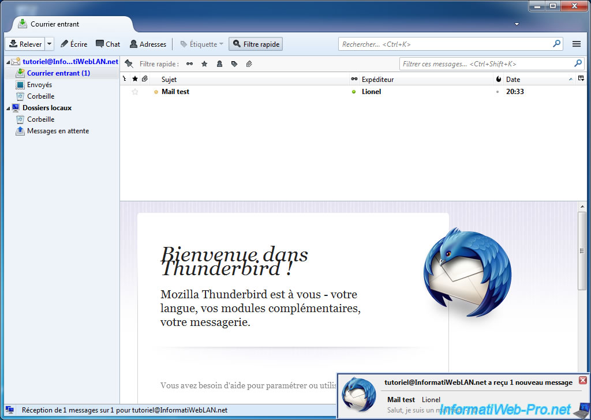Select the tutoriel@Info...tiWebLAN.net account

(70, 61)
